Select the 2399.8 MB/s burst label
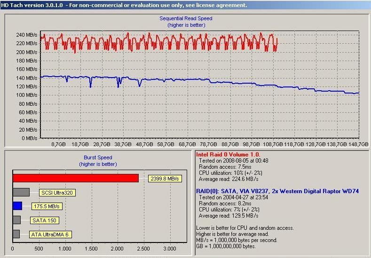 (165, 179)
